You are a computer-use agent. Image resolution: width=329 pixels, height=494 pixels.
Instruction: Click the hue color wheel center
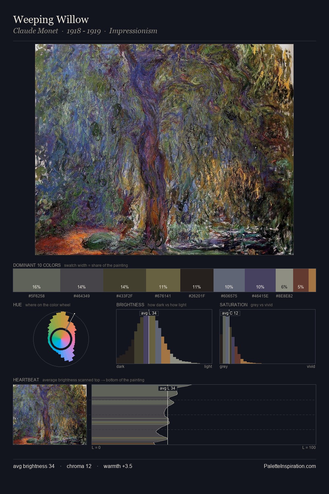[x=61, y=338]
